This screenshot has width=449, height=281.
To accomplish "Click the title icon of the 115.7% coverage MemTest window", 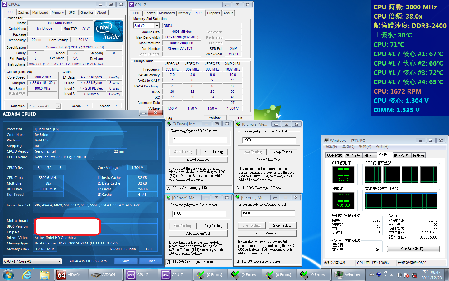I will (169, 124).
